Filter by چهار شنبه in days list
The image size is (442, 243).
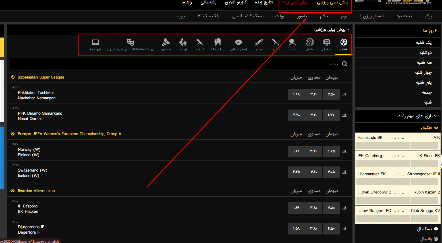tap(398, 72)
